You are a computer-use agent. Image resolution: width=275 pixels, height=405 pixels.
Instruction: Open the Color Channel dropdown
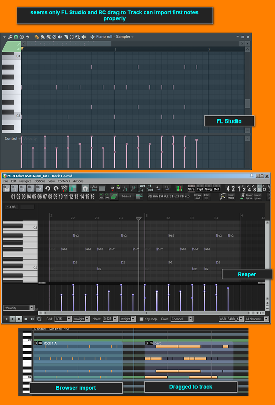click(x=182, y=319)
